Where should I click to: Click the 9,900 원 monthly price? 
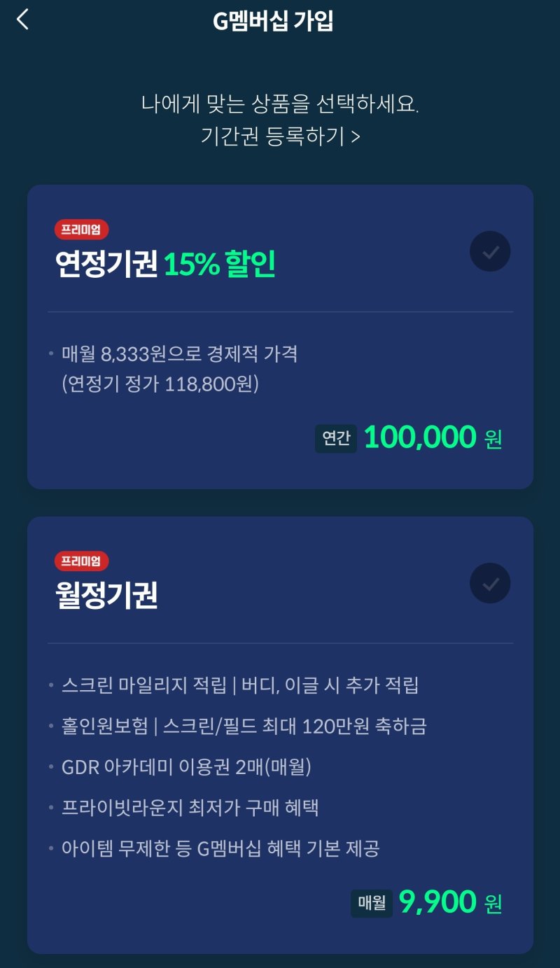[x=450, y=902]
